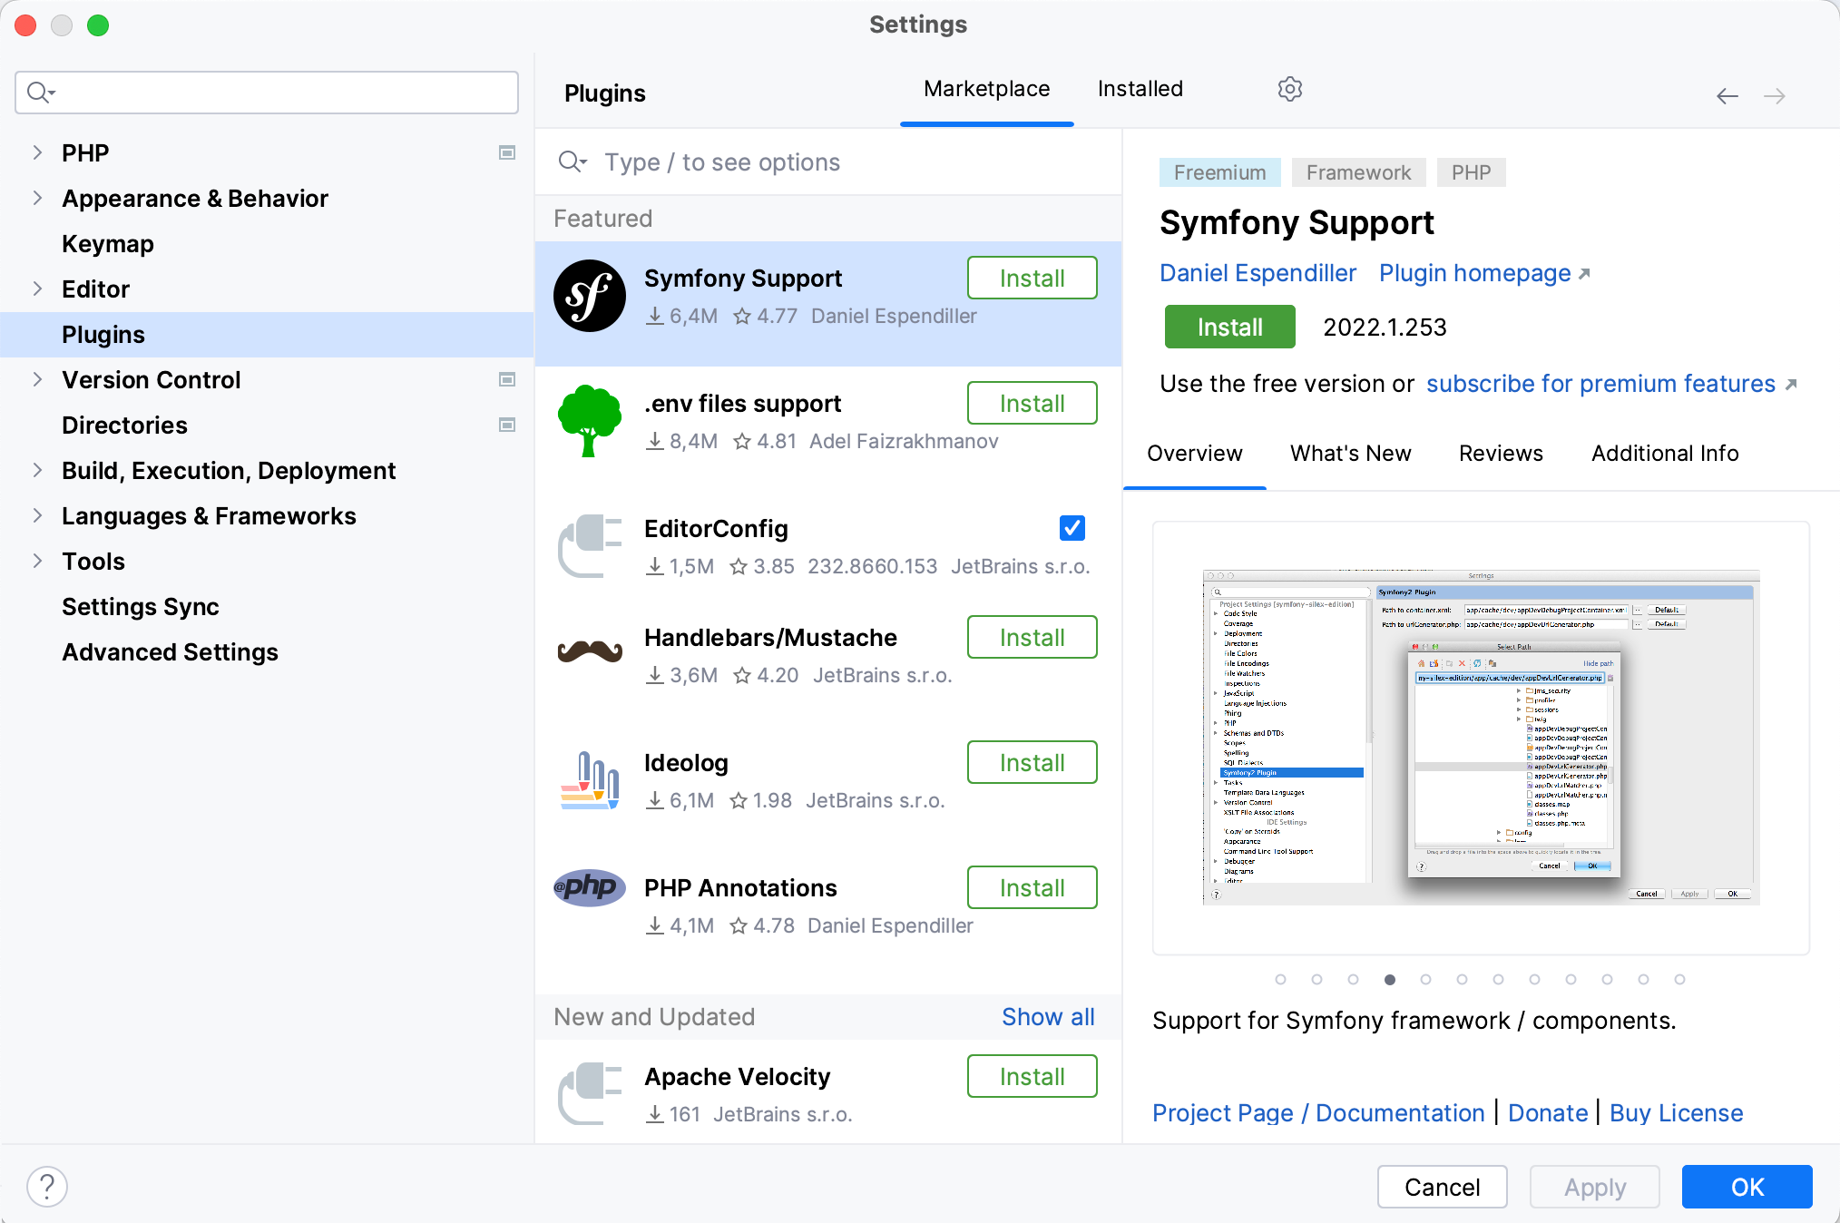Expand the PHP settings section
The height and width of the screenshot is (1223, 1840).
coord(37,152)
